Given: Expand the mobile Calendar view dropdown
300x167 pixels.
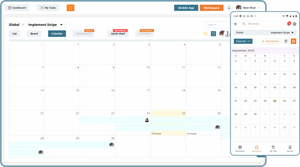Looking at the screenshot, I should (x=243, y=41).
